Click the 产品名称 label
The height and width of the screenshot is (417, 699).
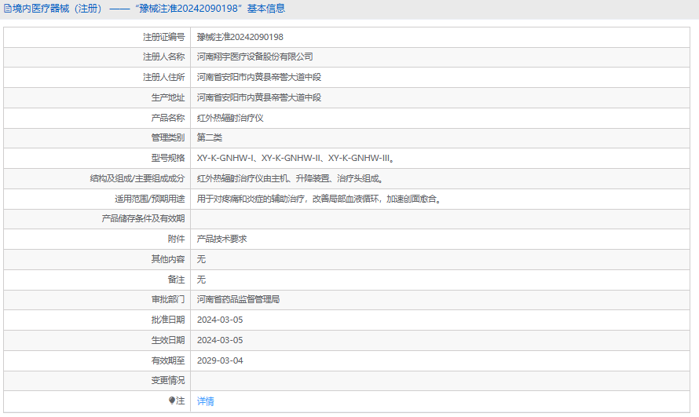(x=167, y=118)
